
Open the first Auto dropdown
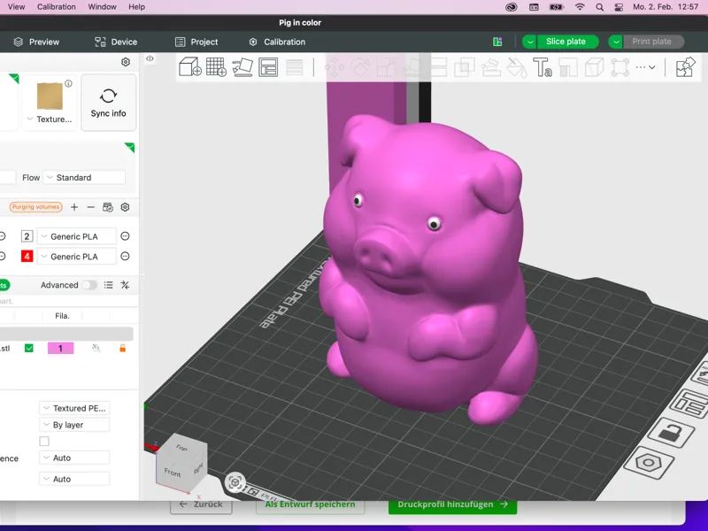point(74,458)
